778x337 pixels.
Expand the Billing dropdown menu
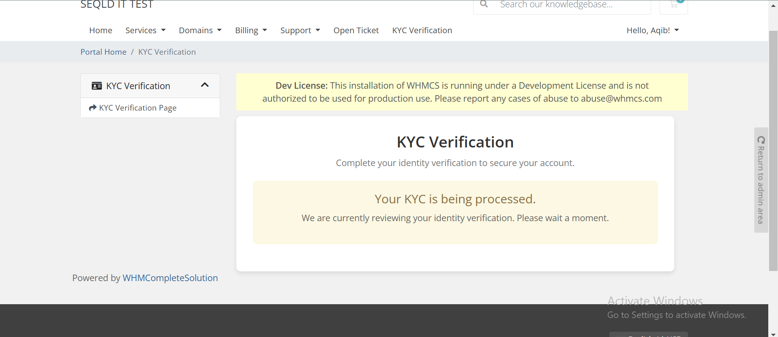(x=251, y=30)
